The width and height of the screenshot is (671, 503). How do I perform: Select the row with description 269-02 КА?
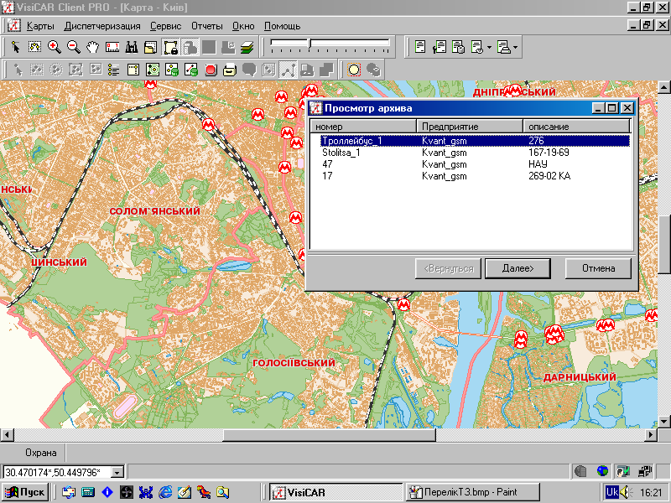coord(475,176)
